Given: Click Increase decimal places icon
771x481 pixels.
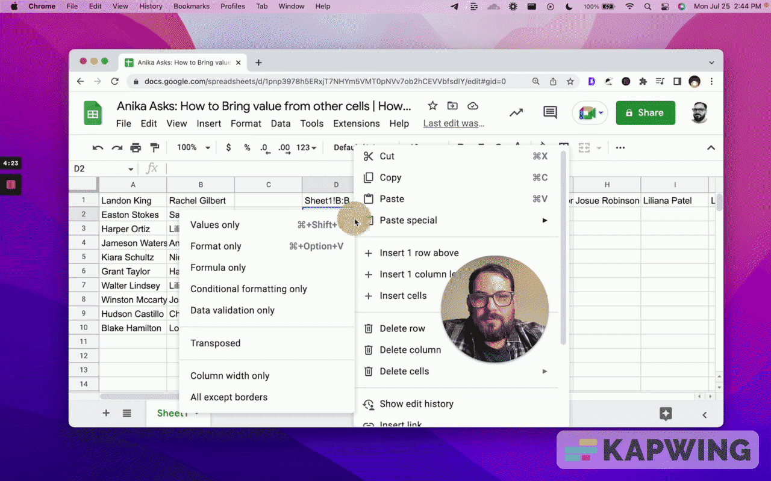Looking at the screenshot, I should point(284,148).
